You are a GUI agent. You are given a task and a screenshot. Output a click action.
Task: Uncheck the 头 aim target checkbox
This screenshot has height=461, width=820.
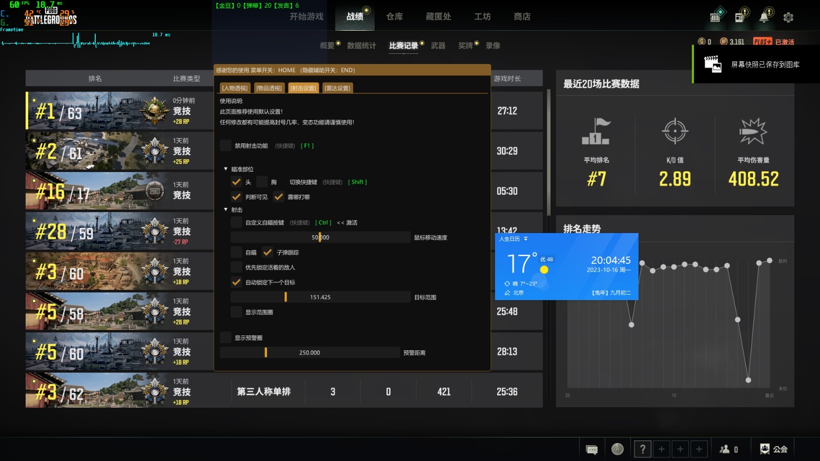[236, 182]
